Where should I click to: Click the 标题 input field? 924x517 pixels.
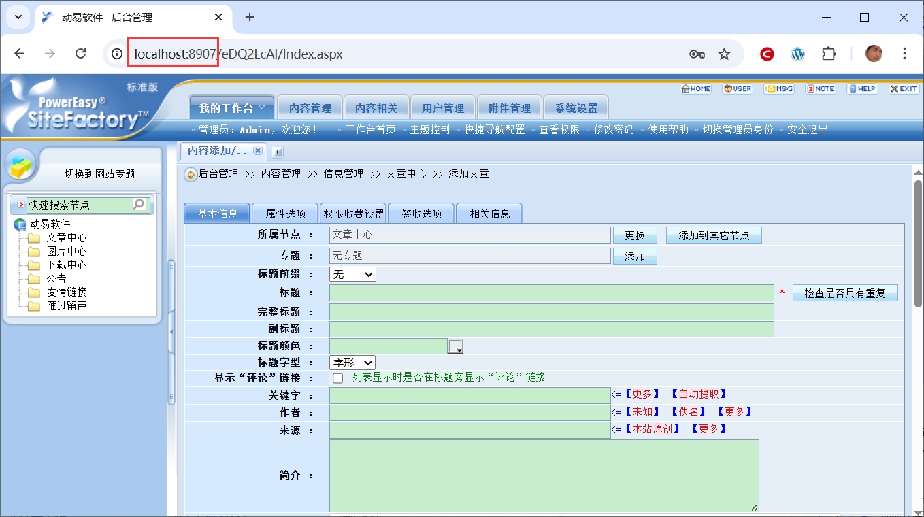click(551, 293)
